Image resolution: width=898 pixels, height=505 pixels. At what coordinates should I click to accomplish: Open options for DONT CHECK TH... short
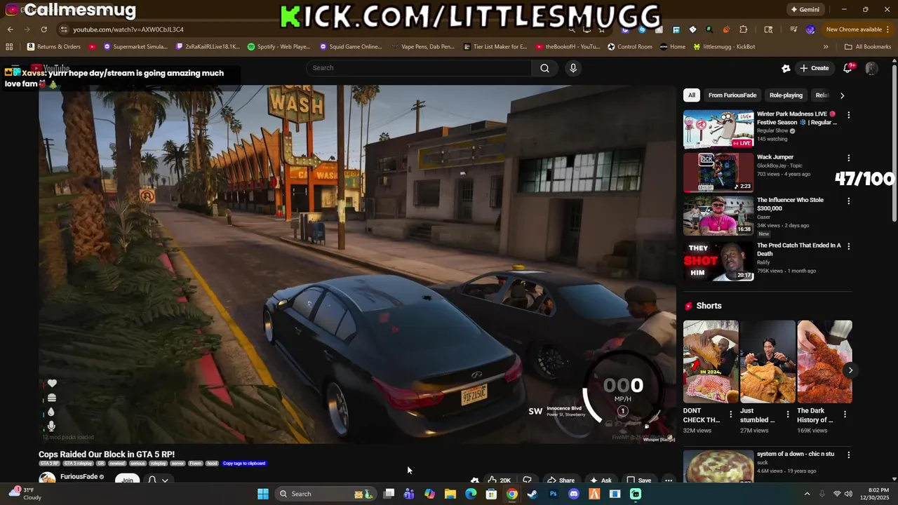(x=730, y=415)
